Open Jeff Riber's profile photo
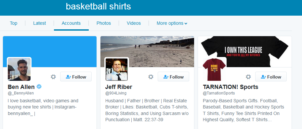The width and height of the screenshot is (302, 129). [x=116, y=69]
